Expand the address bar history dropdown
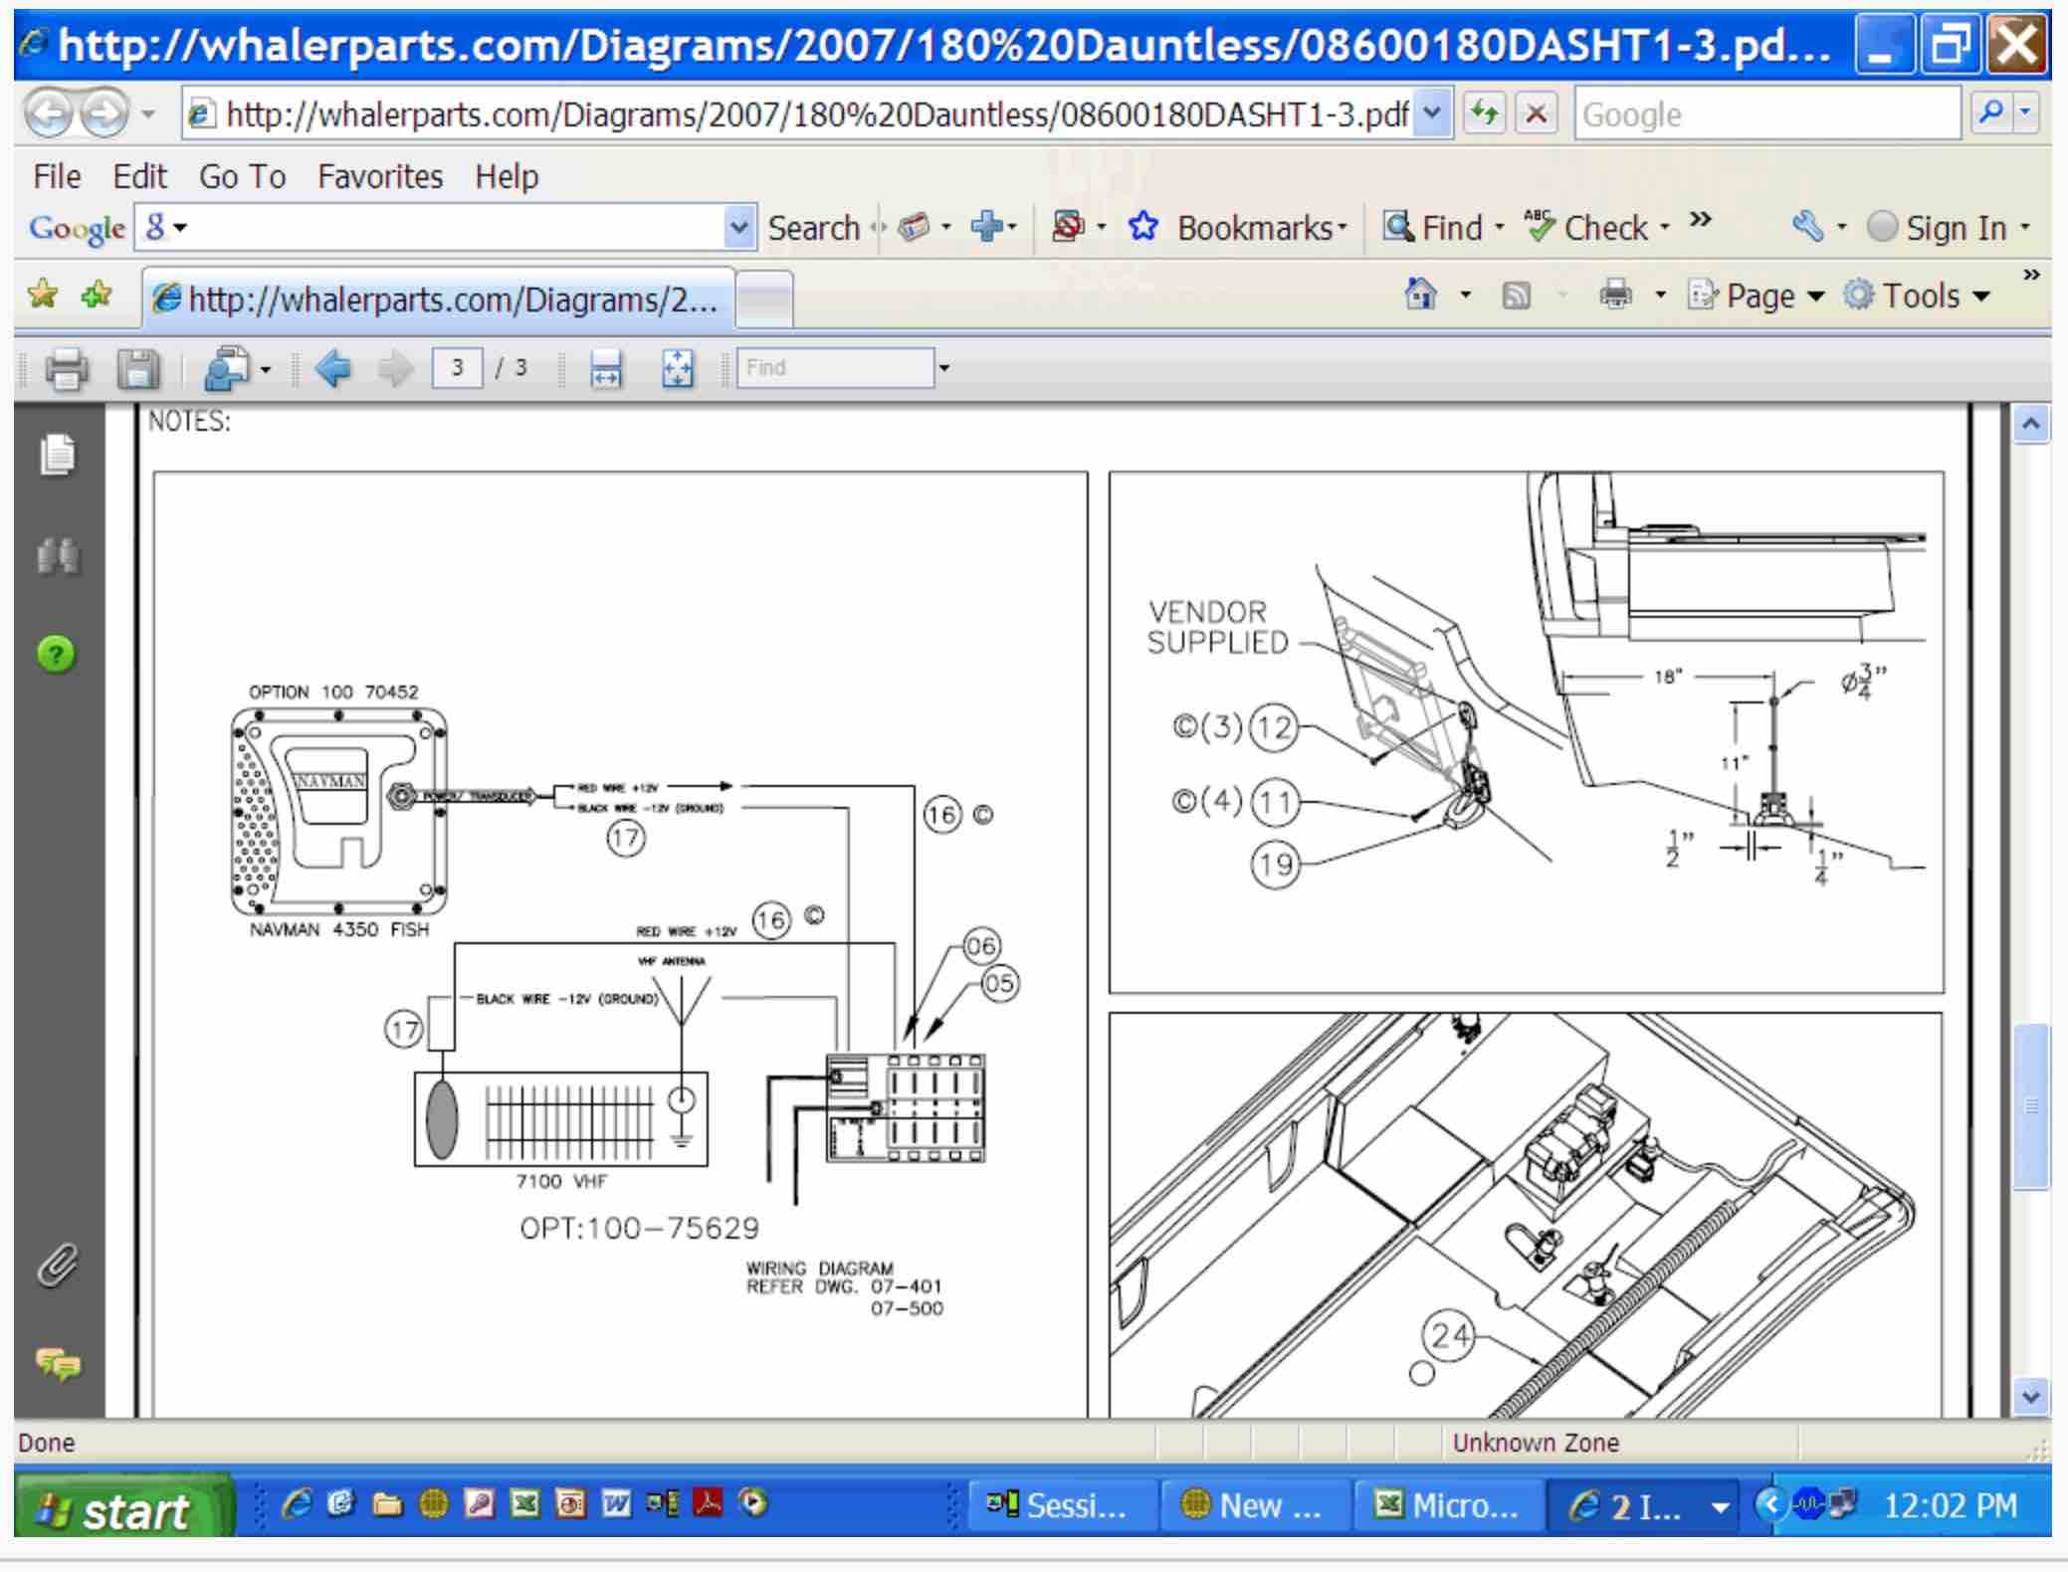The image size is (2068, 1572). point(1432,114)
